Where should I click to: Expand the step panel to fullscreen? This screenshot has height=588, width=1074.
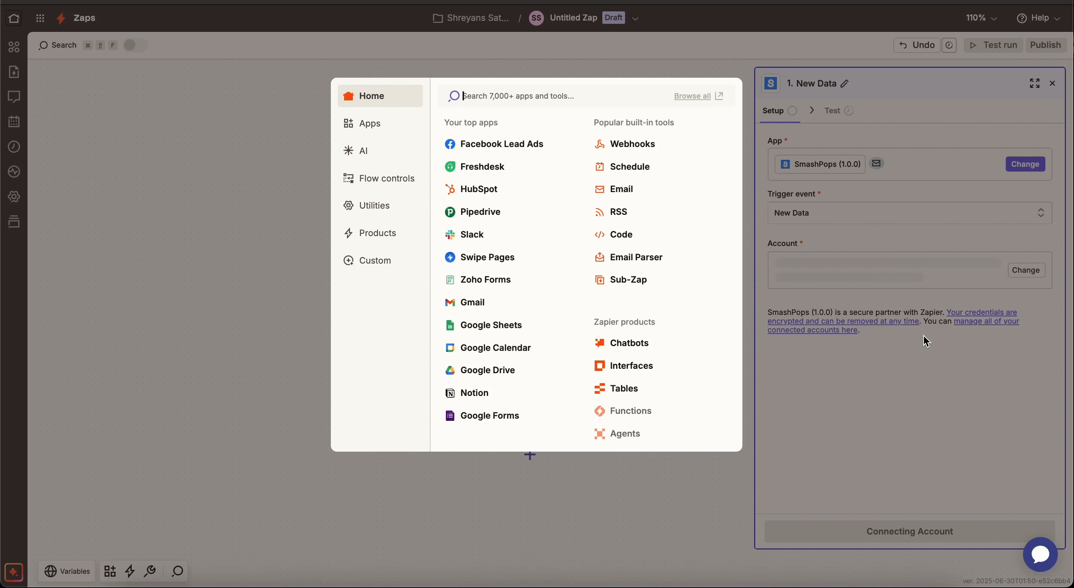[1034, 83]
